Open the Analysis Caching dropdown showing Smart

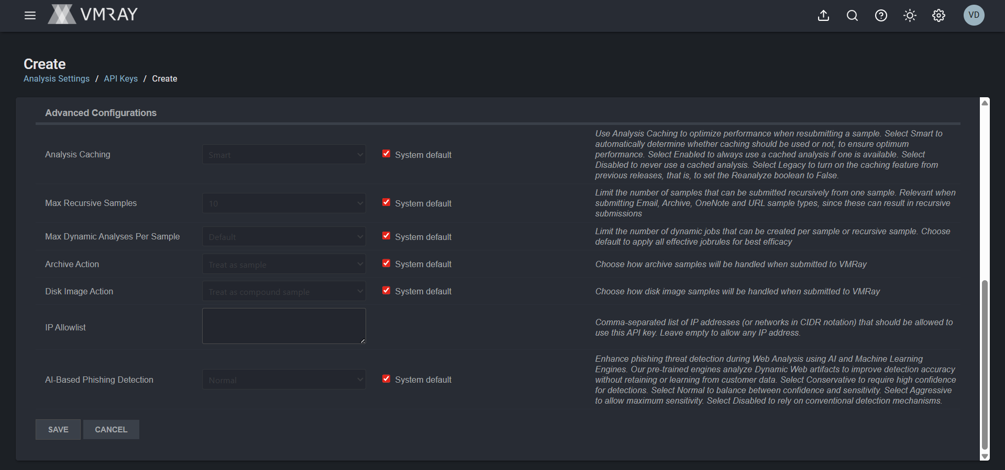284,154
